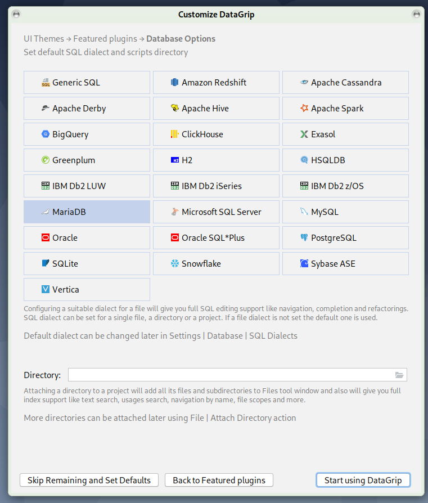Image resolution: width=428 pixels, height=503 pixels.
Task: Click the Microsoft SQL Server icon
Action: [175, 212]
